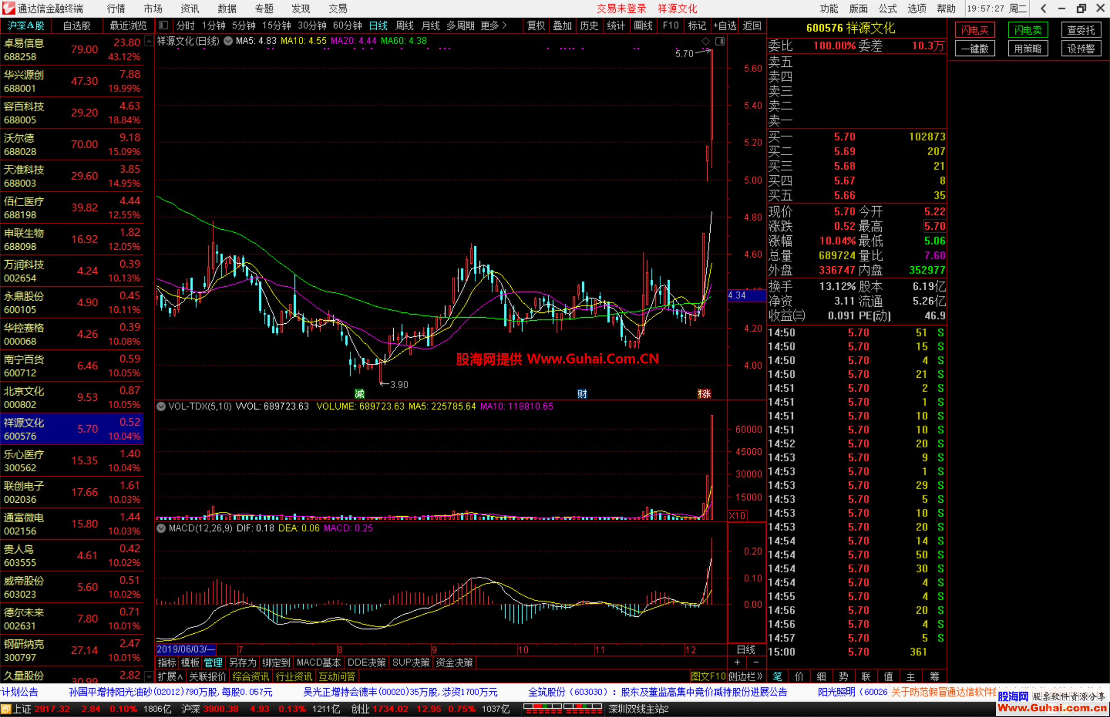Switch to 60分钟 period
The height and width of the screenshot is (717, 1110).
pyautogui.click(x=347, y=25)
